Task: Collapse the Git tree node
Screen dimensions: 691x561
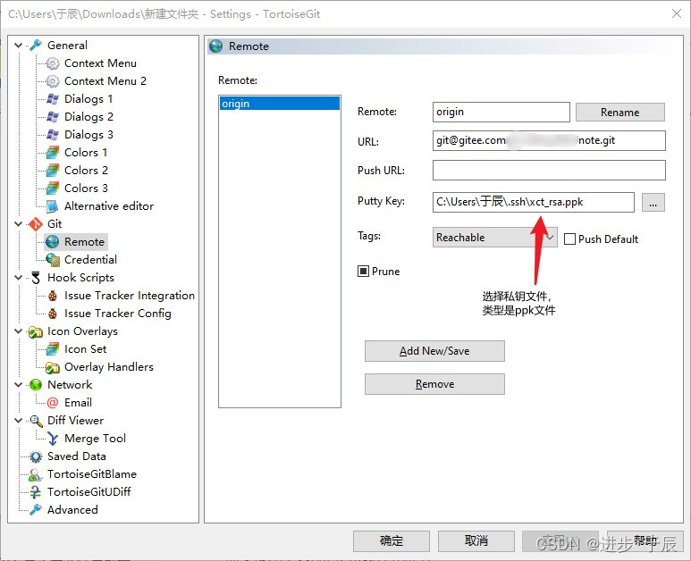Action: [19, 224]
